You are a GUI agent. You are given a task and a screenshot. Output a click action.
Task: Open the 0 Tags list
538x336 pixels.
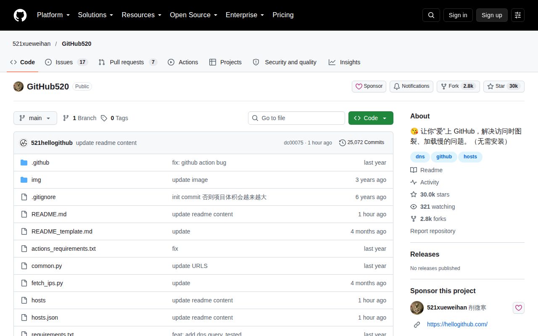tap(114, 118)
